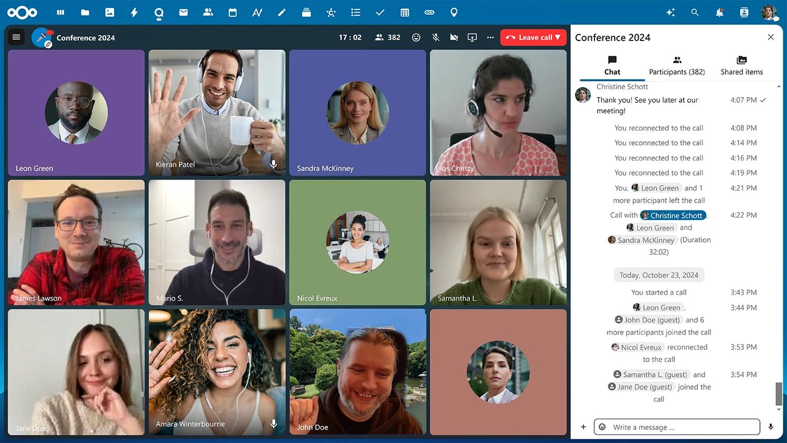Open the Maps app pin icon

click(x=453, y=12)
